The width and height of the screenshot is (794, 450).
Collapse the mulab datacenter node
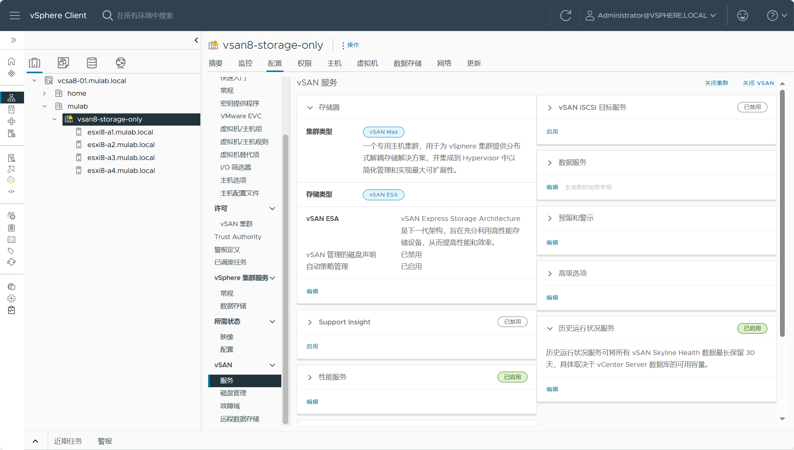click(44, 106)
